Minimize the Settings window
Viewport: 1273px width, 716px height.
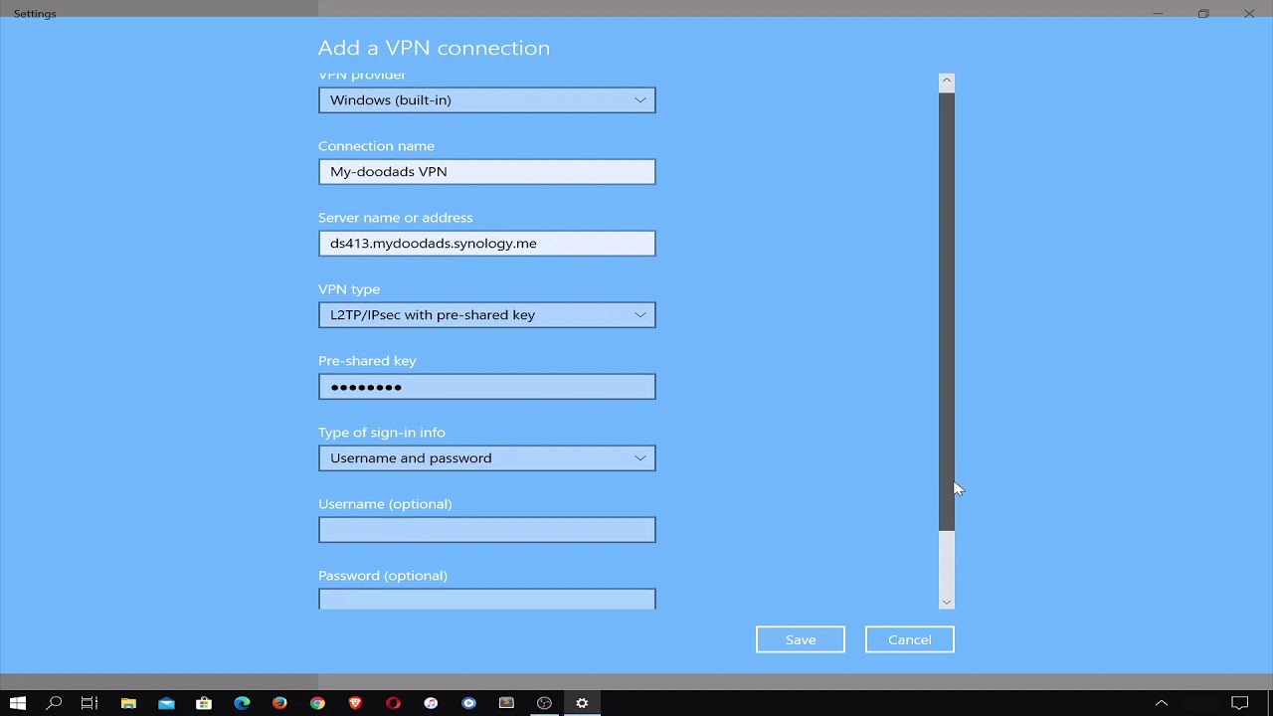pos(1158,14)
